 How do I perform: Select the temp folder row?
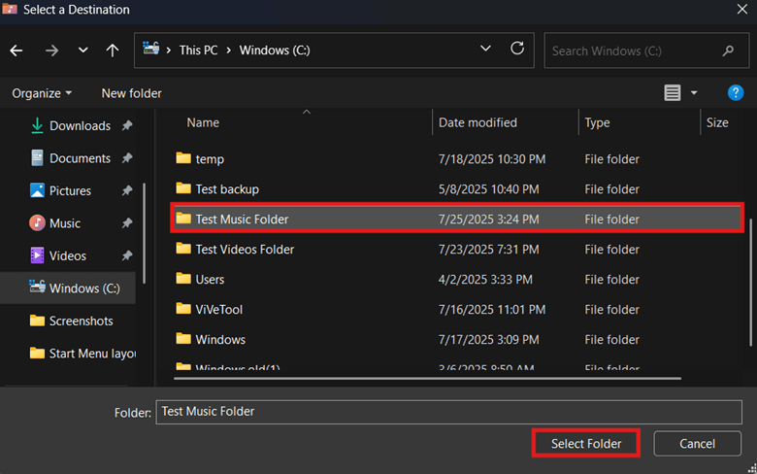point(457,159)
